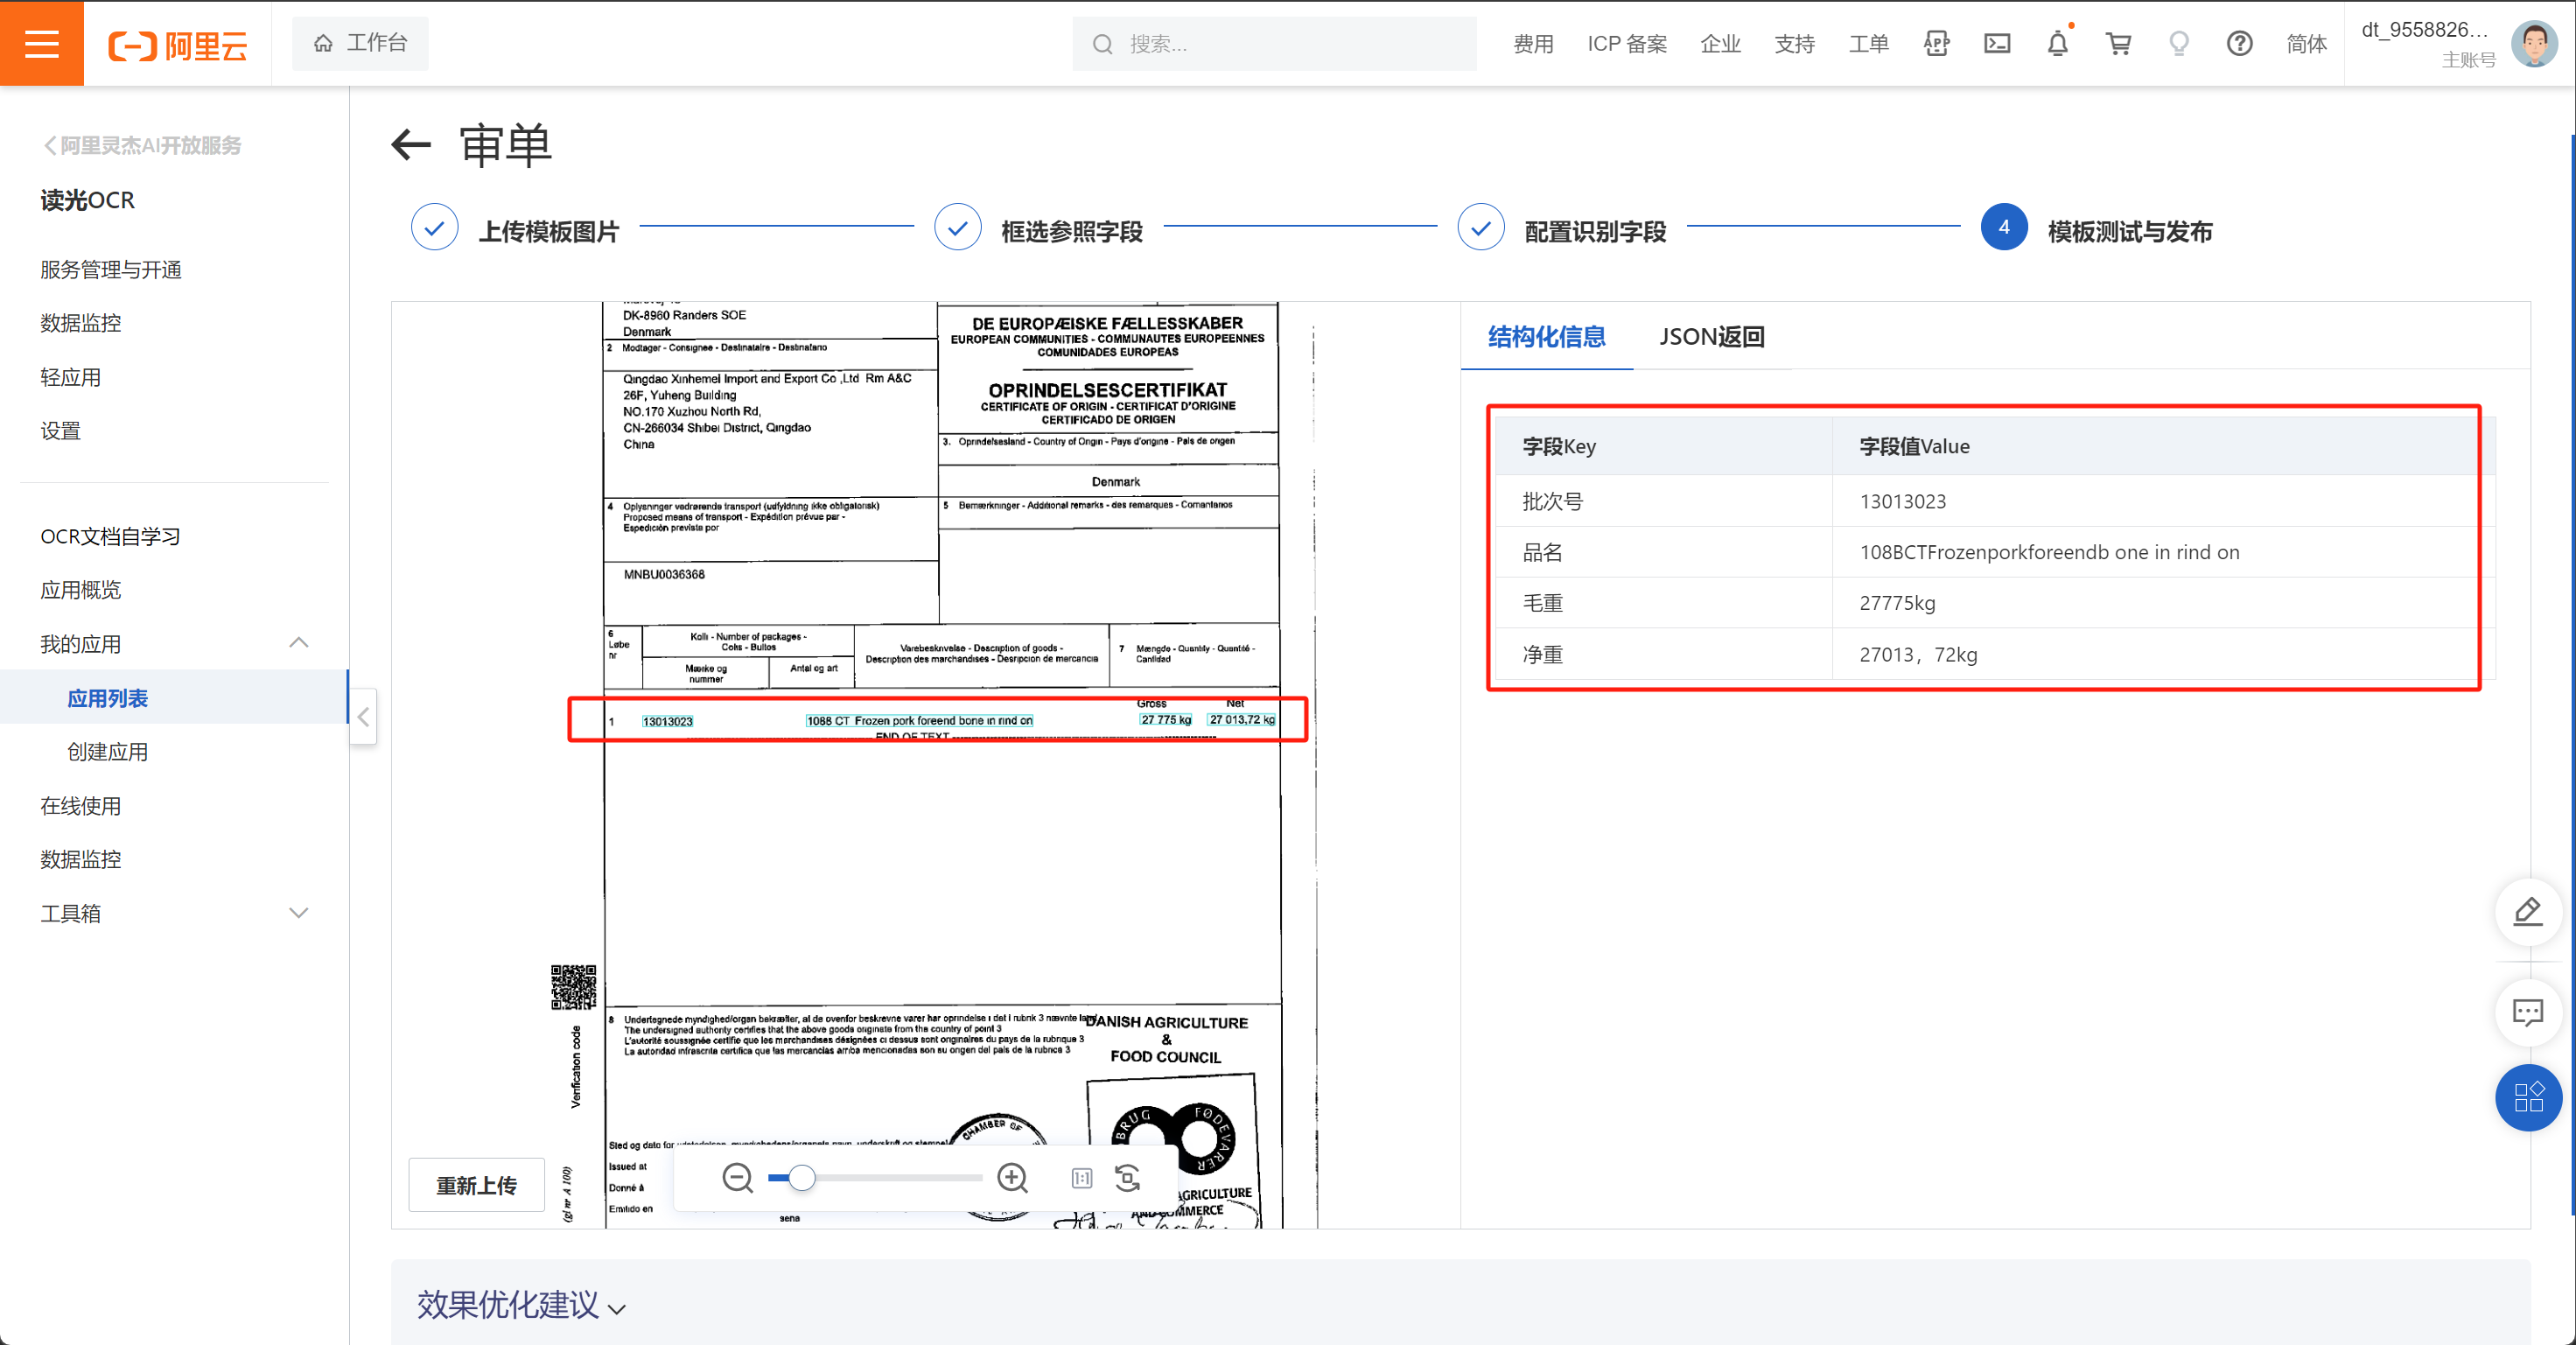Go back to 阿里灵杰AI开放服务
The height and width of the screenshot is (1345, 2576).
[x=141, y=146]
